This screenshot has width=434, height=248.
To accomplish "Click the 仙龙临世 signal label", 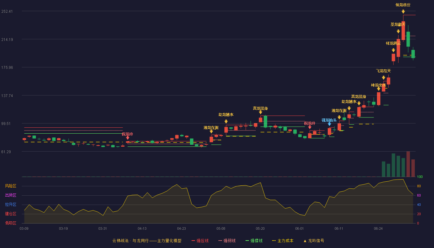I will point(403,5).
